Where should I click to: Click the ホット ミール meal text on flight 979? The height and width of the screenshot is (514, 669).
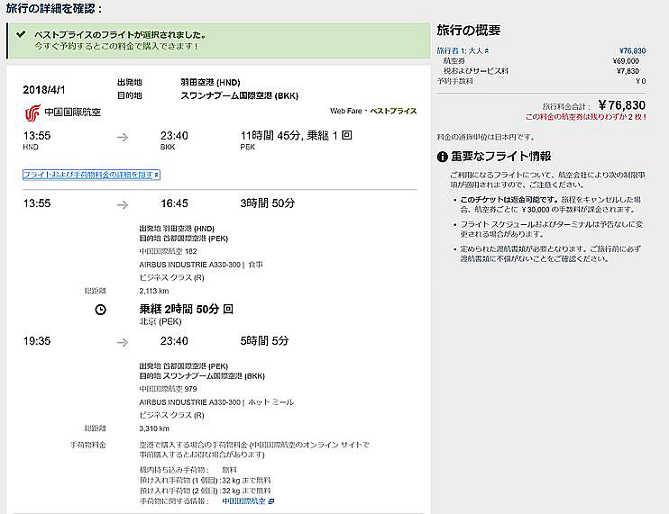point(270,402)
